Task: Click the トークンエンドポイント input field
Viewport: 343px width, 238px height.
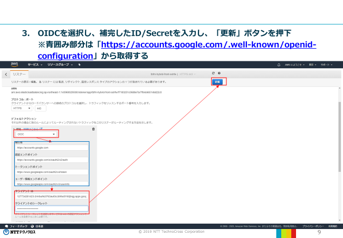Action: point(52,172)
